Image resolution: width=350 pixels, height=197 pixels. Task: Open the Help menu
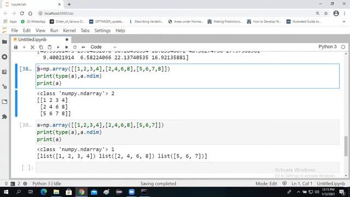point(120,31)
